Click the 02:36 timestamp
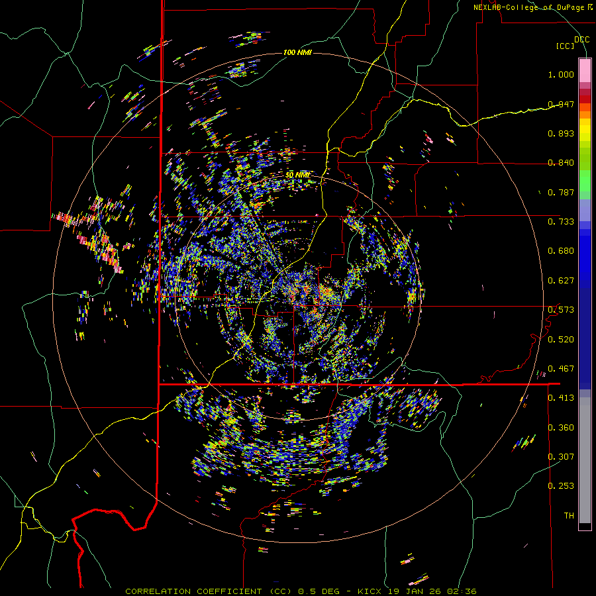 point(462,591)
